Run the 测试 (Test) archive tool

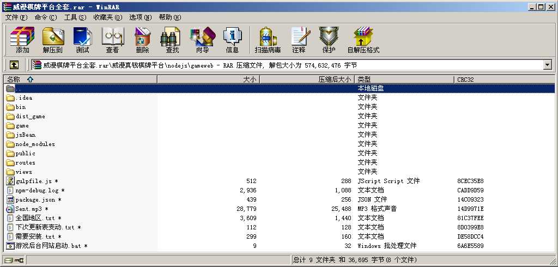pyautogui.click(x=83, y=40)
